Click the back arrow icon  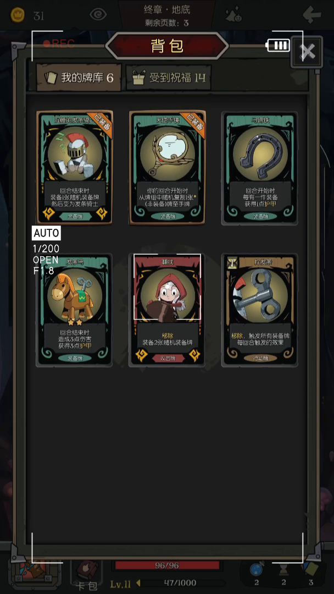[x=312, y=15]
